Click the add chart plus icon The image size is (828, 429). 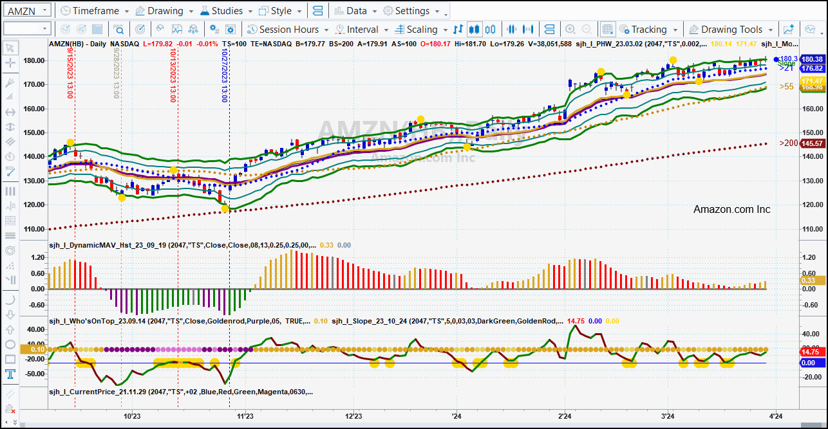788,29
